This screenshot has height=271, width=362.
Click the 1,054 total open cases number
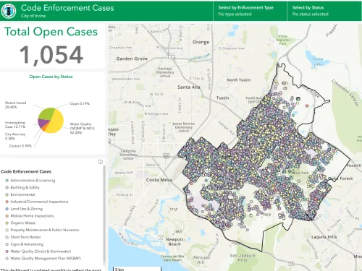click(51, 55)
